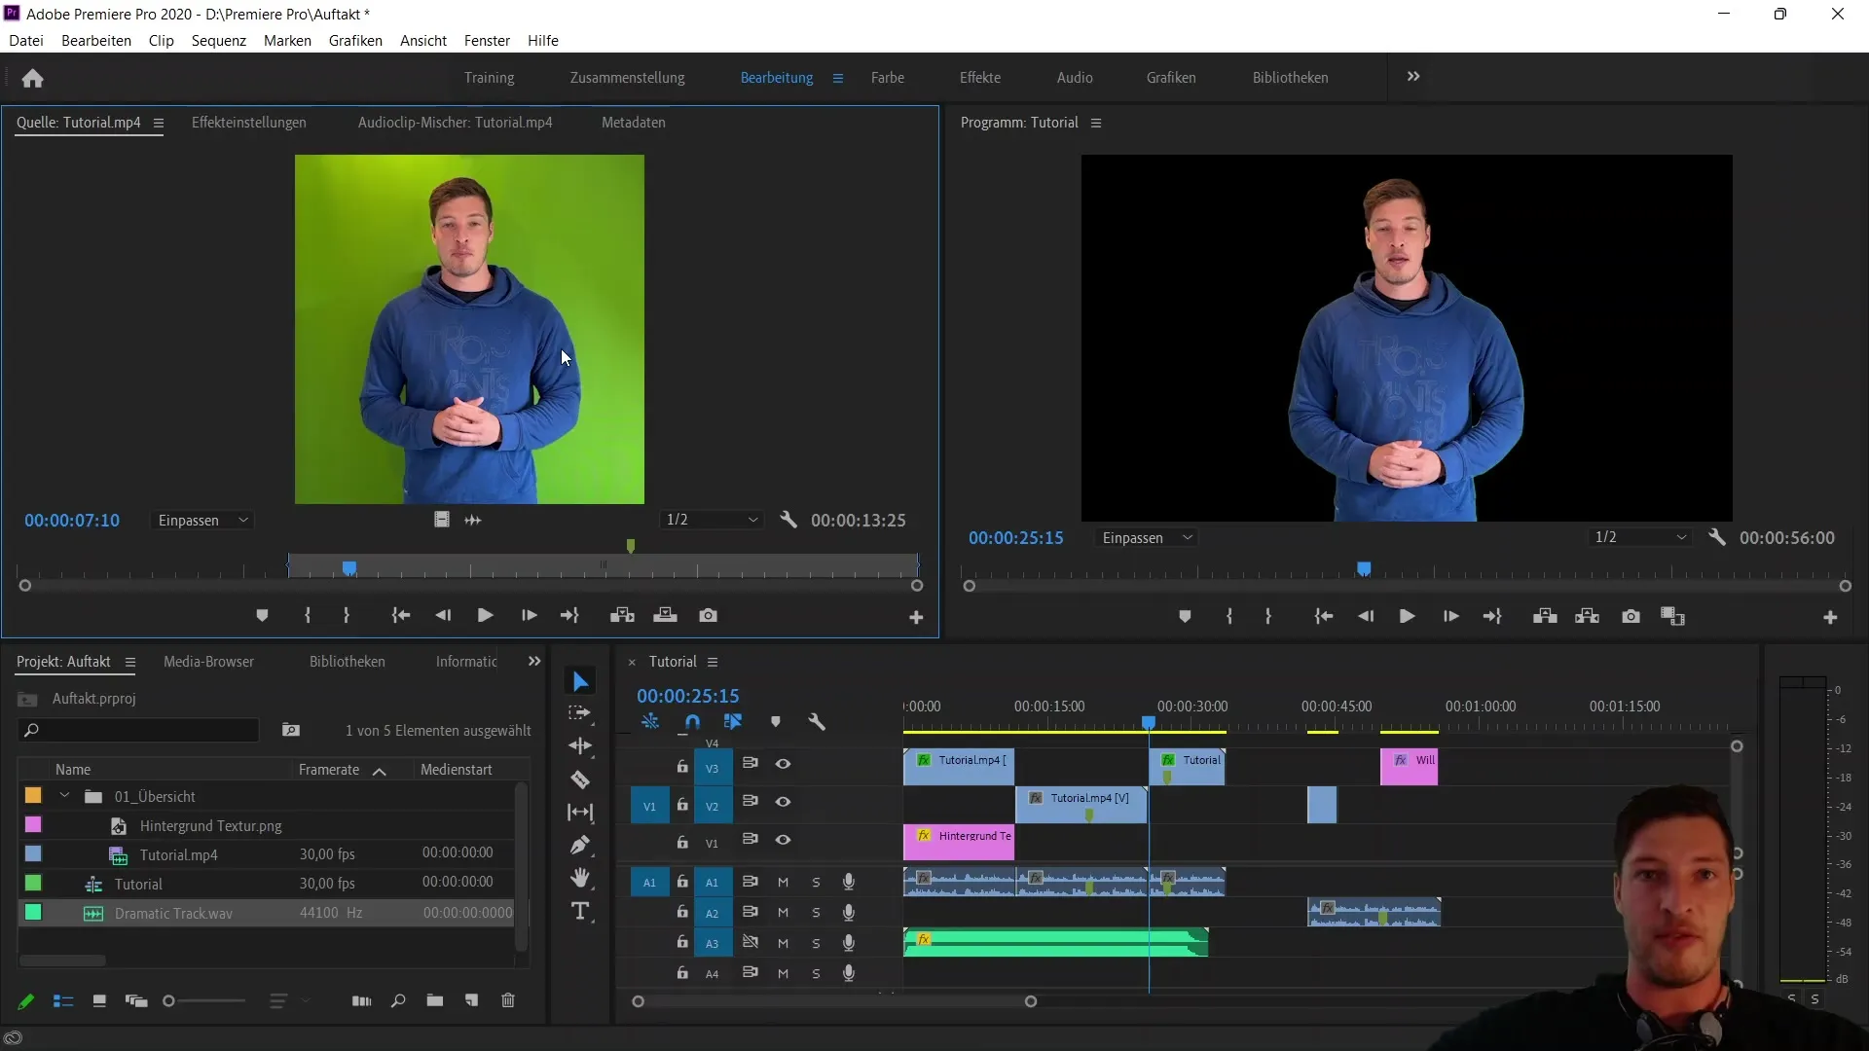The width and height of the screenshot is (1869, 1051).
Task: Select the Selection tool arrow
Action: tap(580, 681)
